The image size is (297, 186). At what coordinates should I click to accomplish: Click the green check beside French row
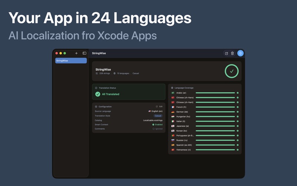coord(238,107)
